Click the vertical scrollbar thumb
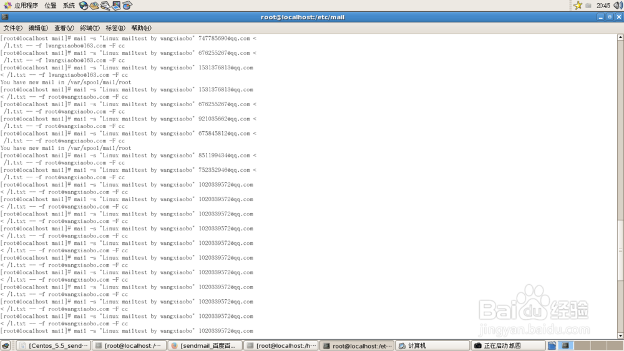This screenshot has height=351, width=624. pyautogui.click(x=620, y=250)
